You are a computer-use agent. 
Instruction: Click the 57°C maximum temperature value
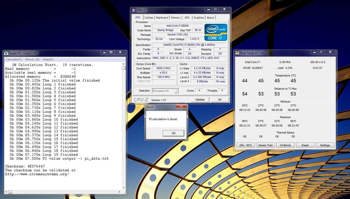(261, 121)
